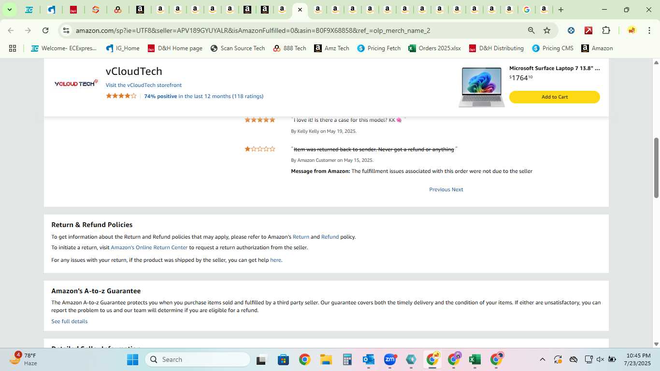See full details of A-to-z Guarantee
Screen dimensions: 660x371
70,321
